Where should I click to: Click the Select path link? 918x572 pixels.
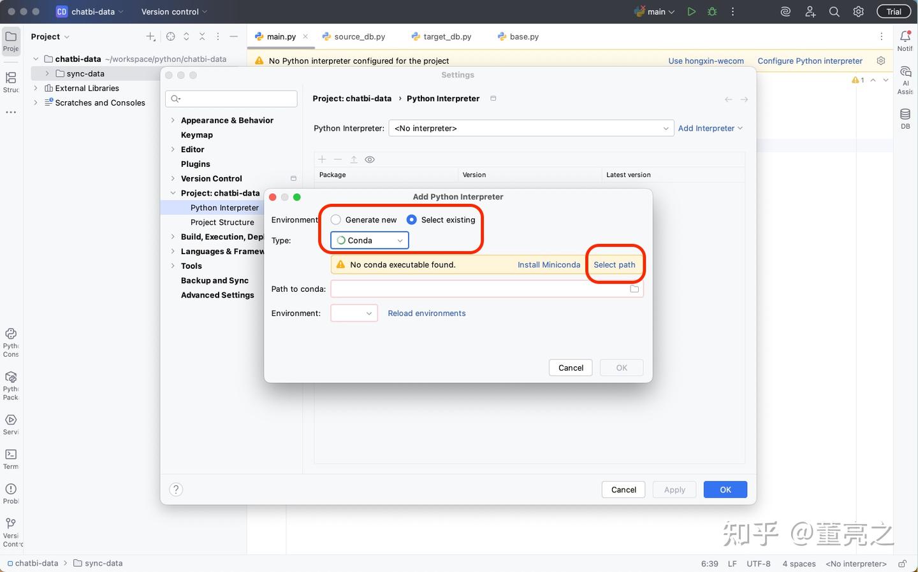point(615,265)
